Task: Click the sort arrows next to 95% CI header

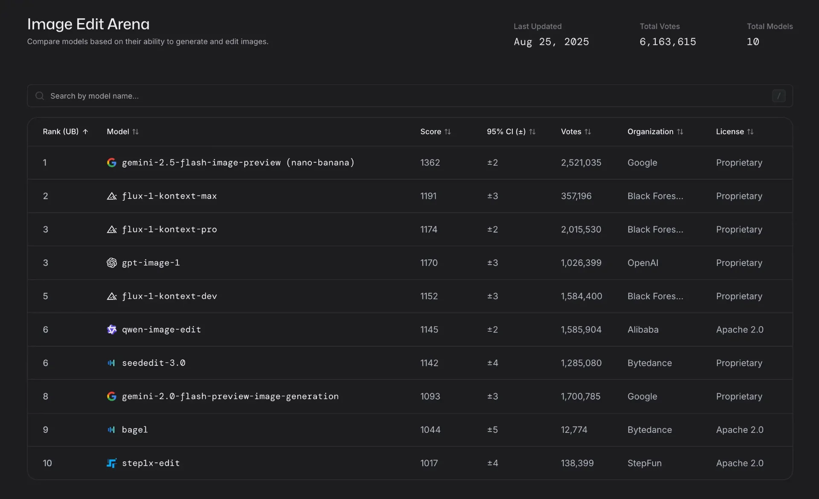Action: click(x=532, y=131)
